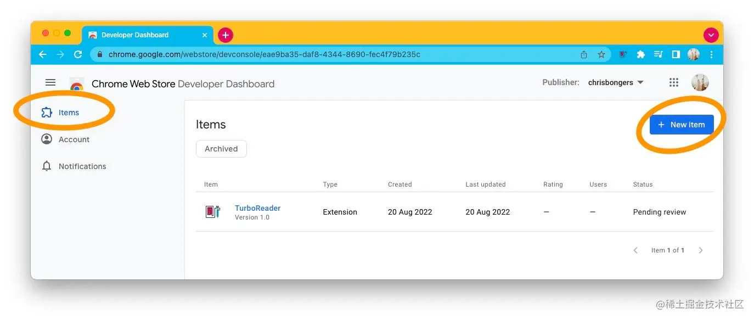Select the Developer Dashboard tab

click(148, 35)
